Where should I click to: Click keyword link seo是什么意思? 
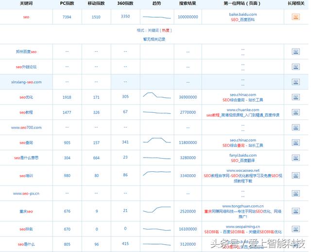(x=26, y=158)
